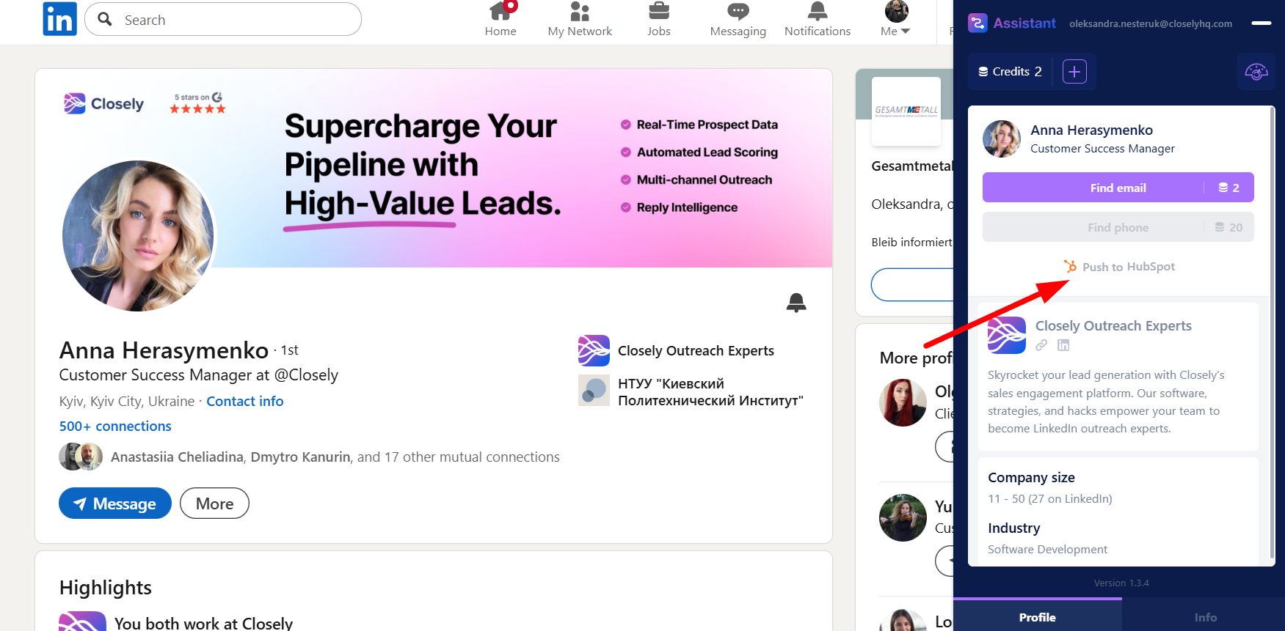Click Push to HubSpot
This screenshot has height=631, width=1285.
pyautogui.click(x=1119, y=267)
